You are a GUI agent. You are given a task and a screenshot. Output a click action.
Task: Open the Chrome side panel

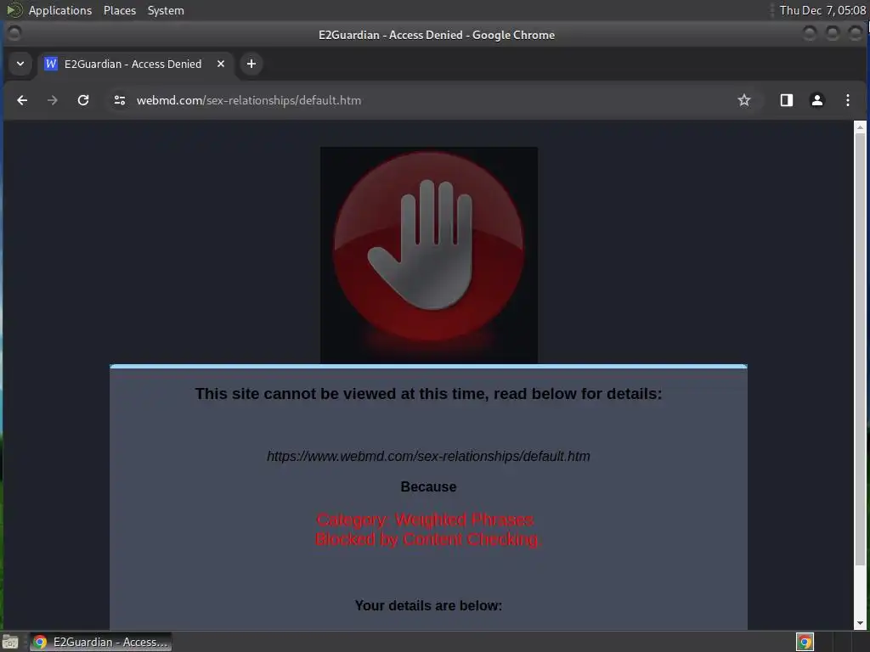click(x=786, y=100)
